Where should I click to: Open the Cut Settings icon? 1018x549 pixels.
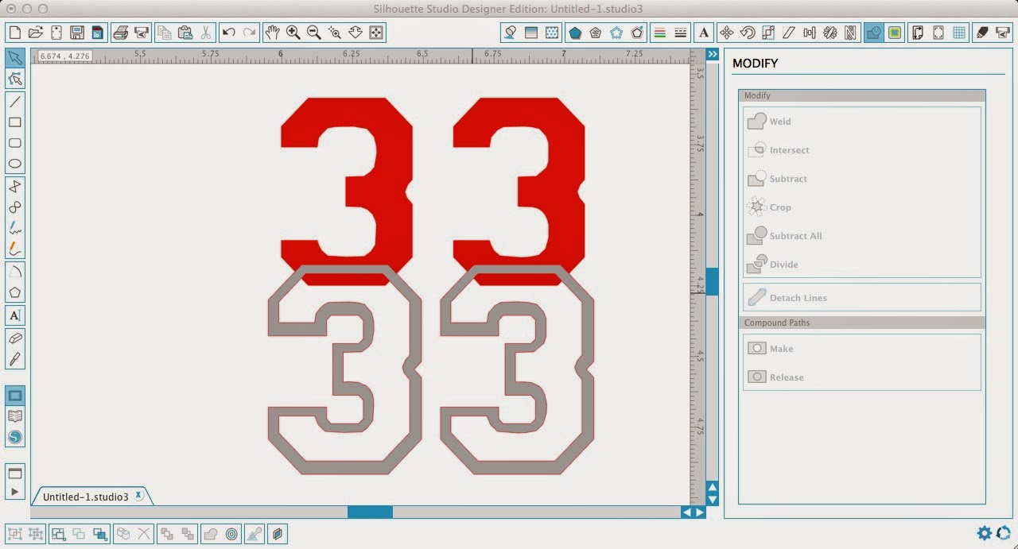click(983, 33)
